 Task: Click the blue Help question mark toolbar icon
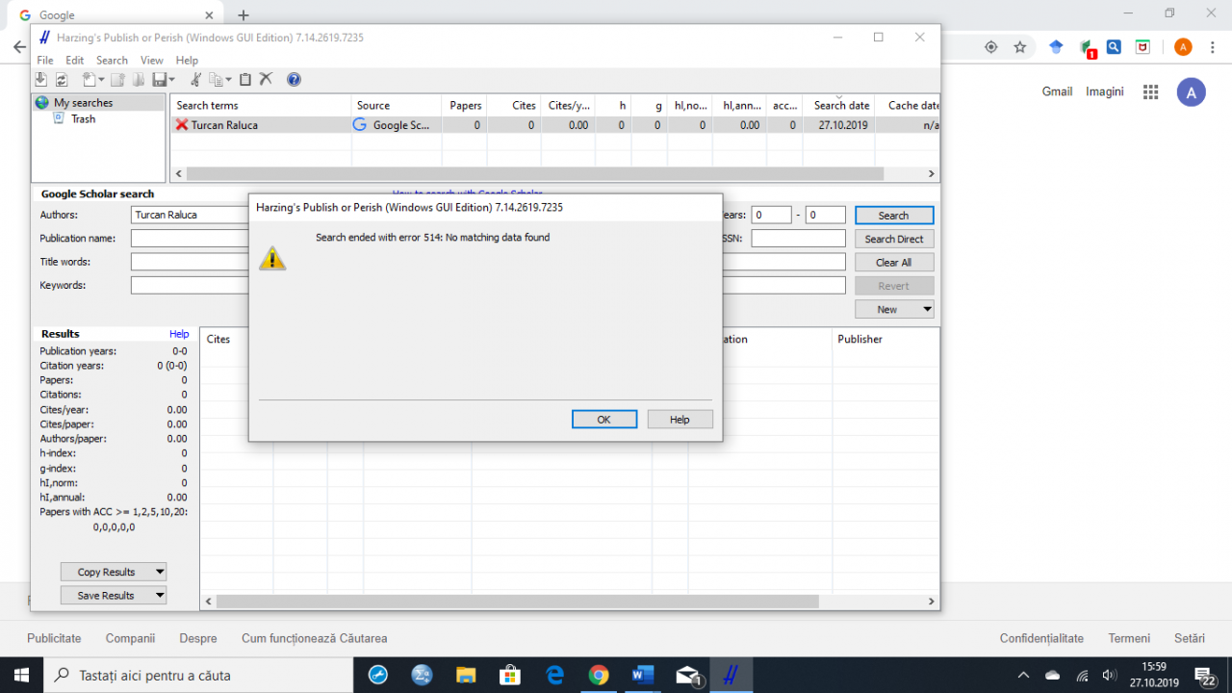click(x=294, y=80)
